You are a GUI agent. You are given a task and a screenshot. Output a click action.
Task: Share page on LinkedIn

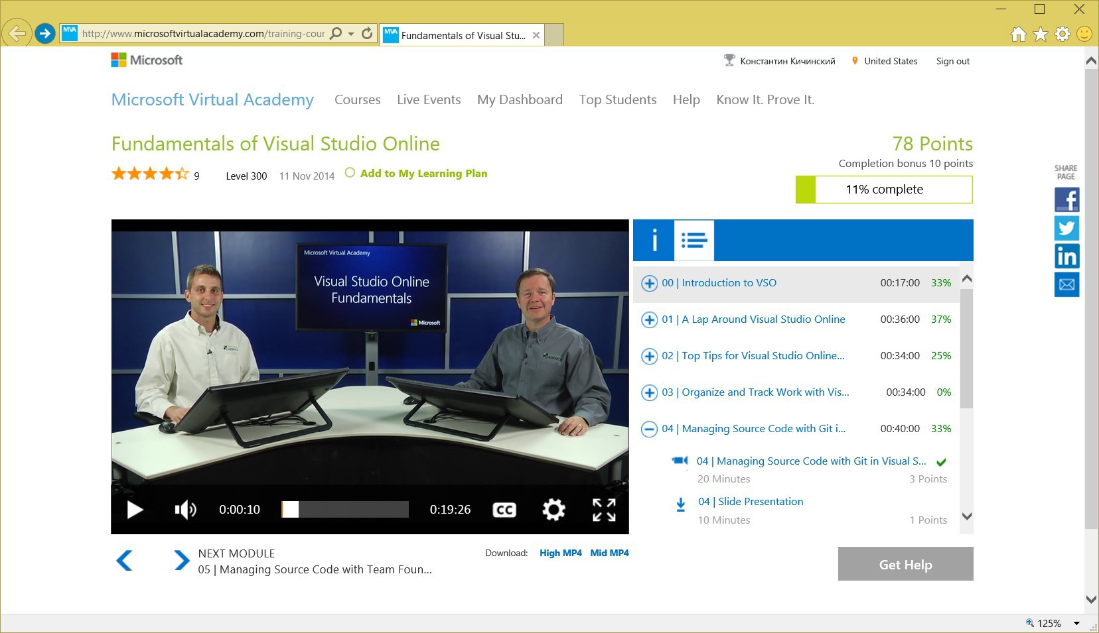tap(1066, 257)
